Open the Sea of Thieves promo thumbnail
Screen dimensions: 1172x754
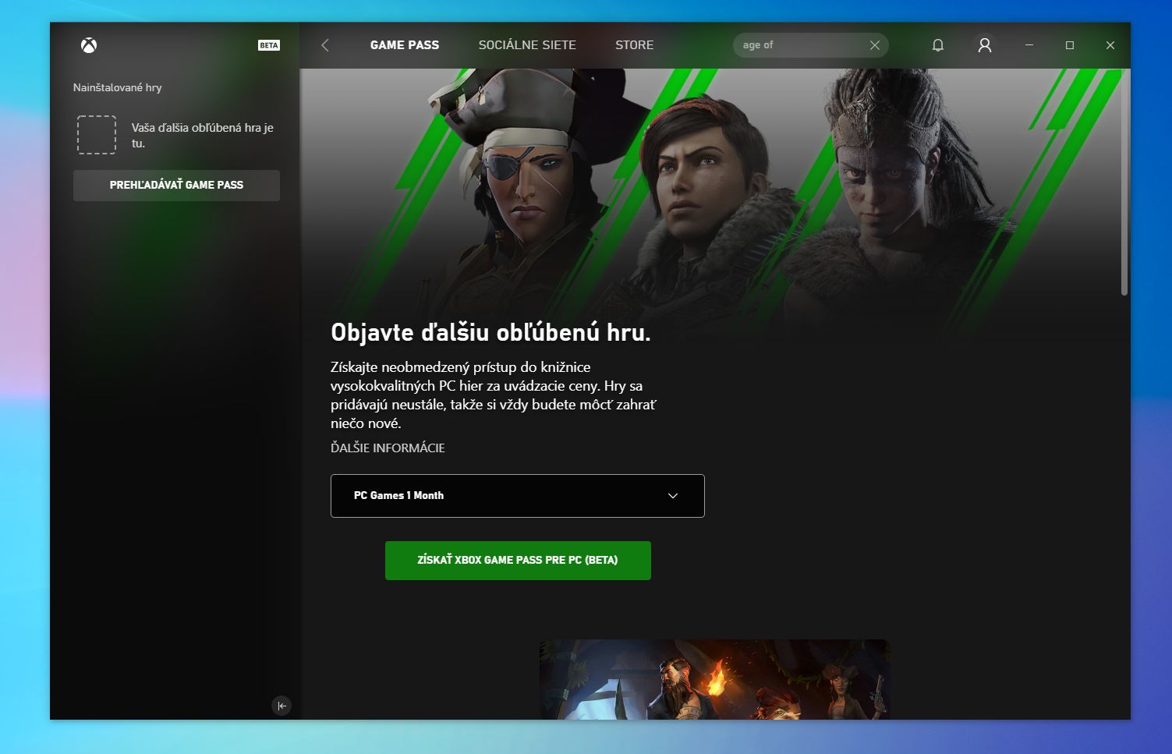714,679
